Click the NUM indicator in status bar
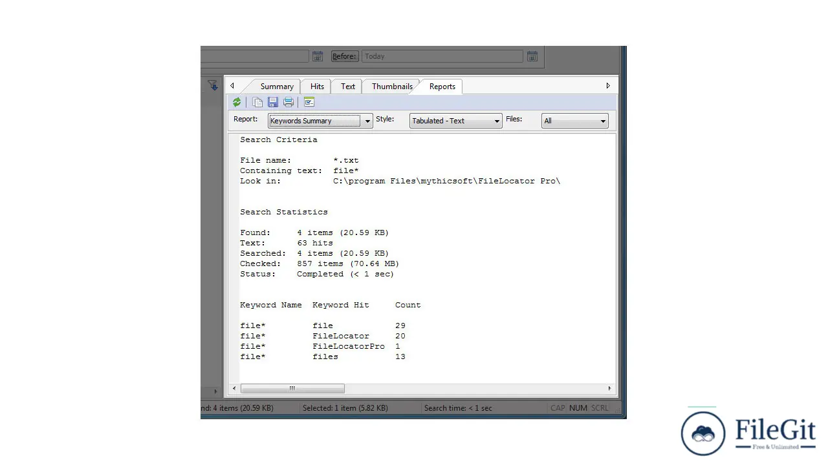Viewport: 828px width, 465px height. (578, 408)
